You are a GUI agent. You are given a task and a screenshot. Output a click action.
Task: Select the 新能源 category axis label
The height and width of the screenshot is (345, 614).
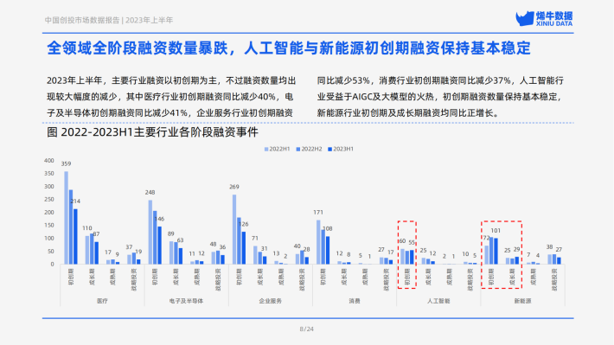click(522, 301)
